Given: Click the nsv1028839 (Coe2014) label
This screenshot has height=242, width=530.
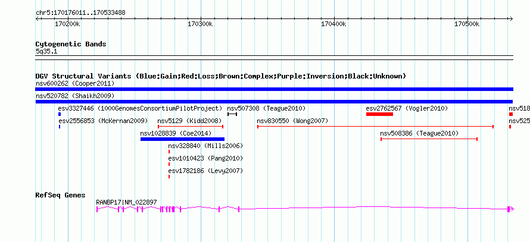Looking at the screenshot, I should pyautogui.click(x=176, y=133).
